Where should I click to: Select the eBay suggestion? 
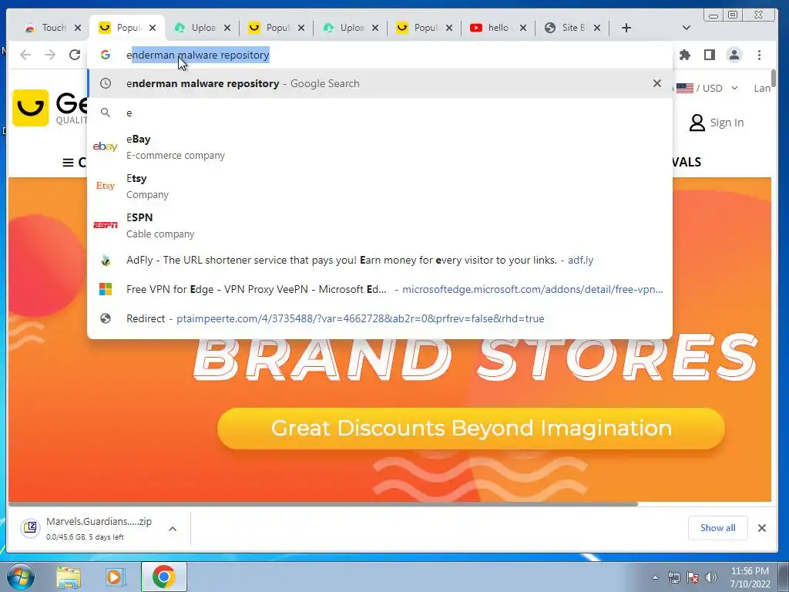click(380, 146)
